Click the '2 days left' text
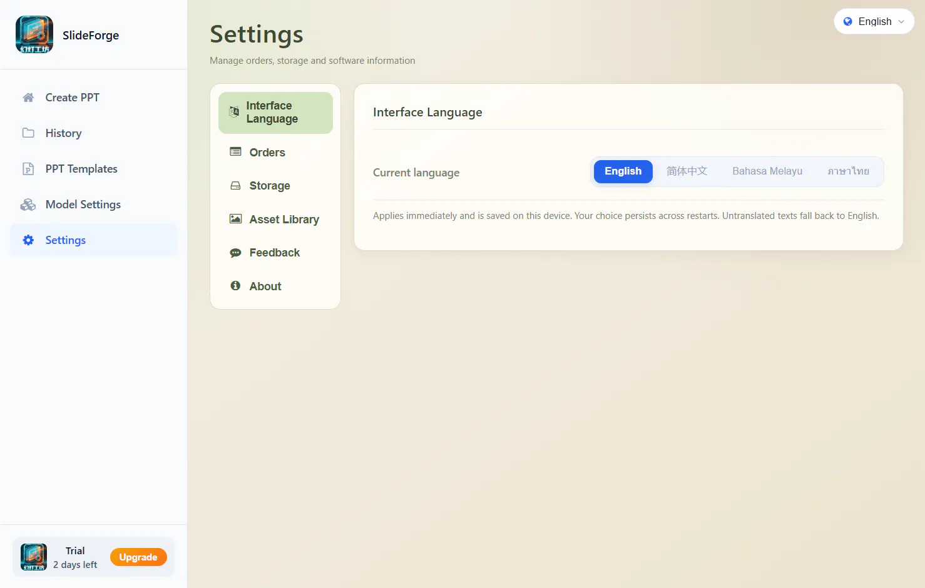The height and width of the screenshot is (588, 925). point(75,565)
